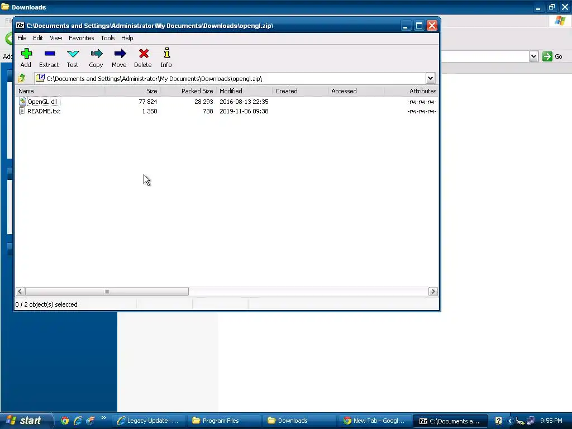Click the 7-Zip taskbar button

tap(451, 421)
